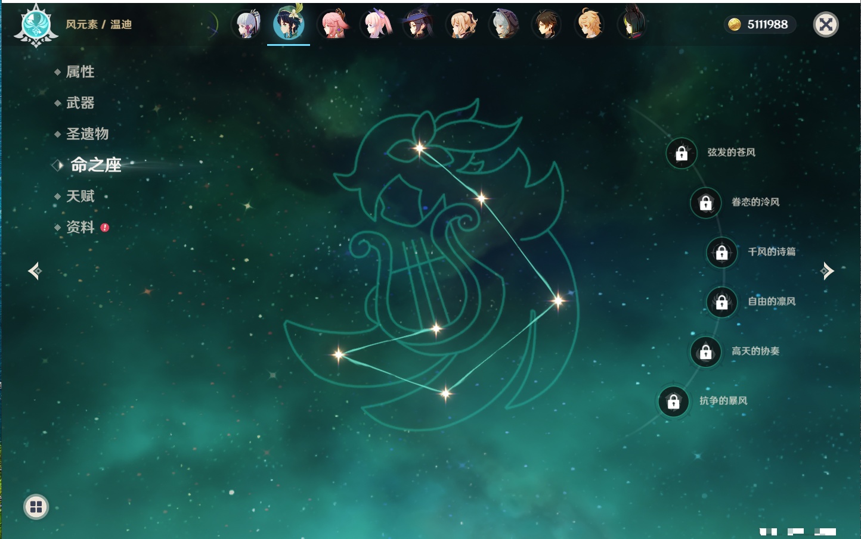Switch to the 圣遗物 artifacts tab
The image size is (861, 539).
tap(87, 134)
